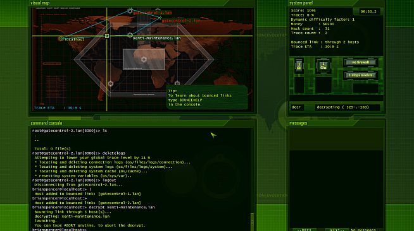Screen dimensions: 414x231
Task: Click the decrypting: xenti-maintenance.lan console line
Action: 72,216
